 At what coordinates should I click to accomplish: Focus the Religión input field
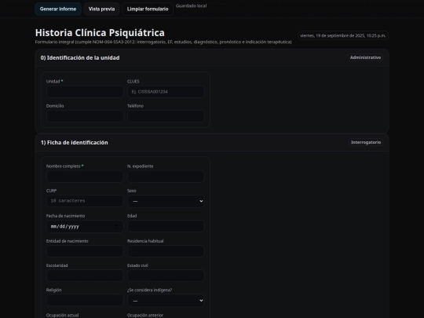coord(85,301)
